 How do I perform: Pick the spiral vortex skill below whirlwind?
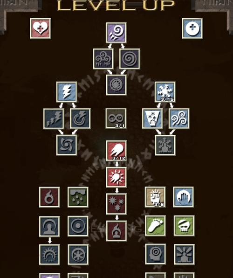point(130,59)
